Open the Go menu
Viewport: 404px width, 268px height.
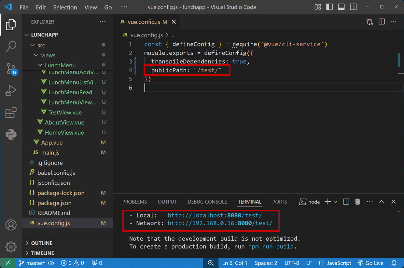108,7
